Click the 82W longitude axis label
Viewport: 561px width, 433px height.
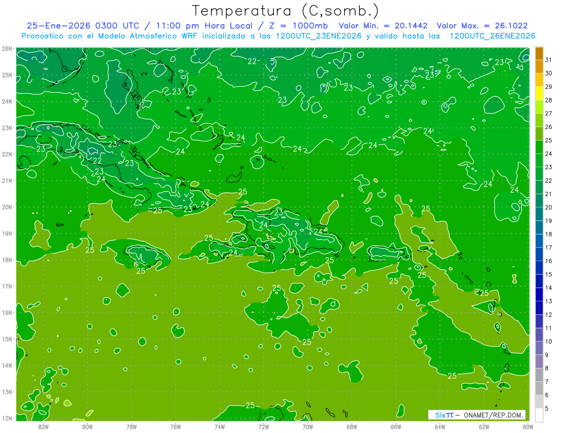pyautogui.click(x=43, y=427)
